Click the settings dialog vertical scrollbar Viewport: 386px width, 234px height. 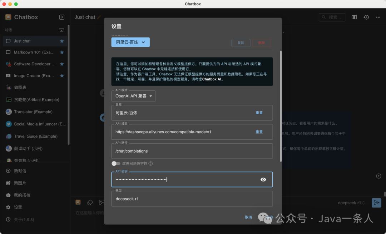281,106
